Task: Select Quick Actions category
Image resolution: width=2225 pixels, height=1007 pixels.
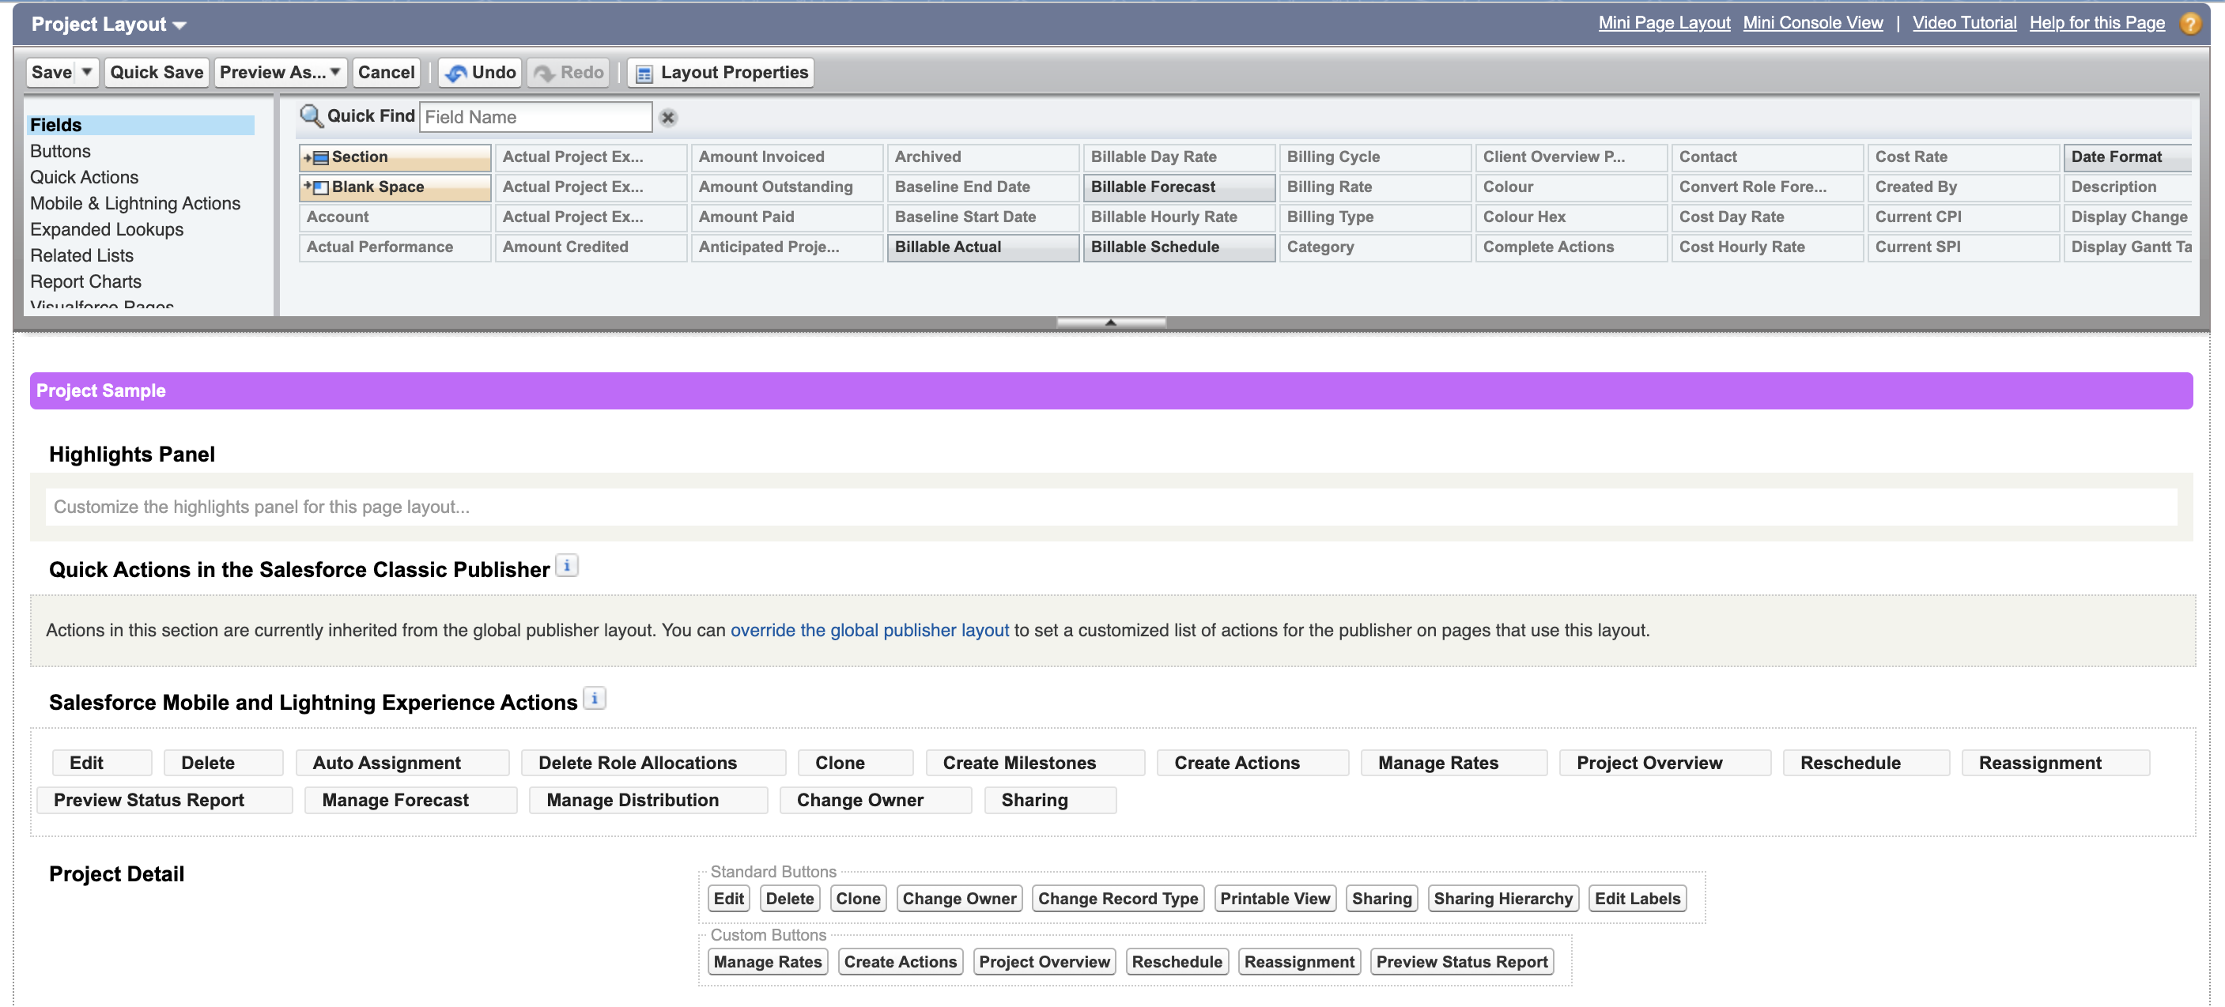Action: coord(84,177)
